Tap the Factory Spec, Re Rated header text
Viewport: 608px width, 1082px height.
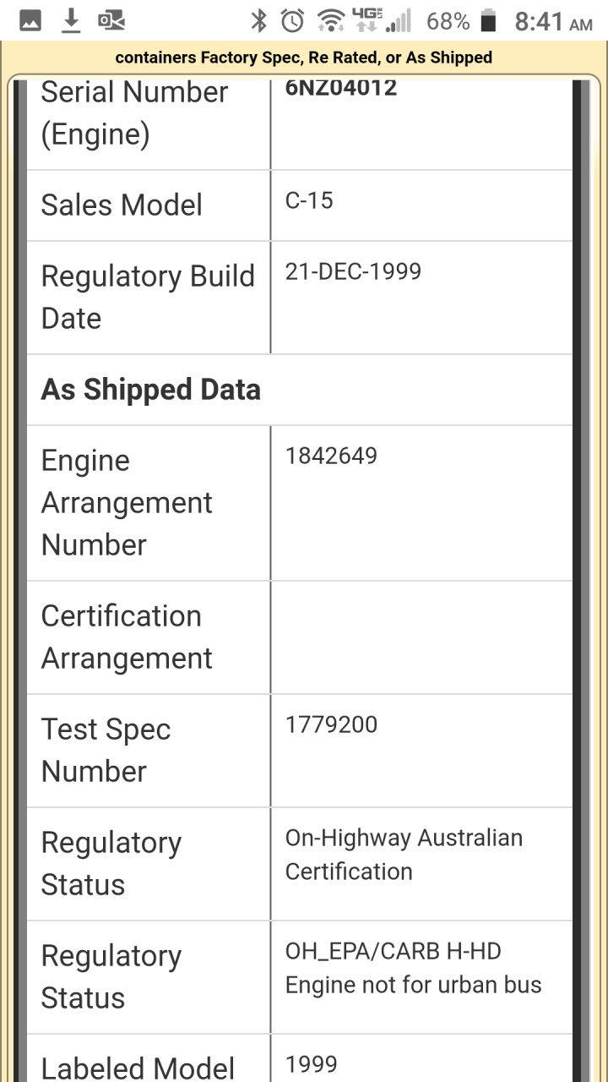click(x=303, y=57)
